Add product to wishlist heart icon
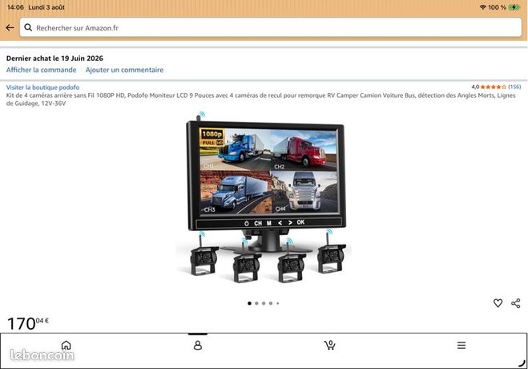This screenshot has height=369, width=528. pos(498,303)
